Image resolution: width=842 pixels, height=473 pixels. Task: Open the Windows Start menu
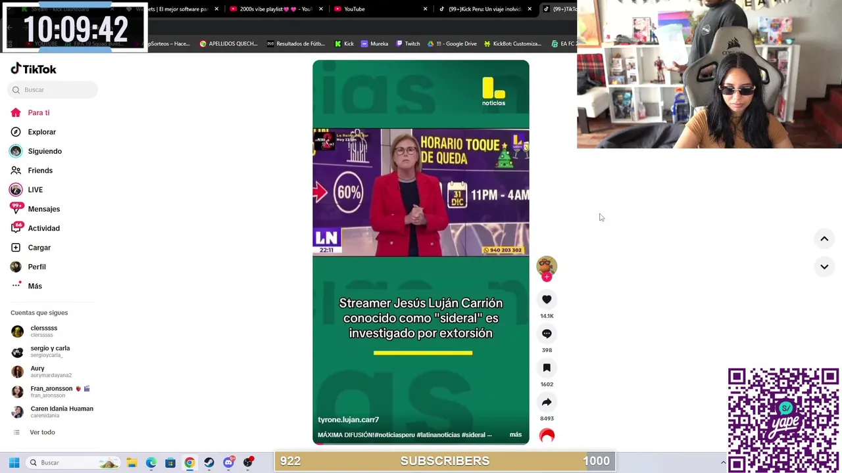14,463
